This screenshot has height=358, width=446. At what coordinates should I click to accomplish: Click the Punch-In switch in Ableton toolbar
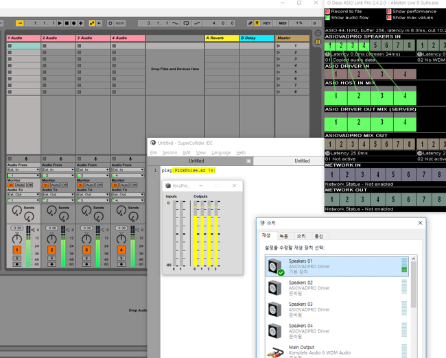[x=175, y=23]
